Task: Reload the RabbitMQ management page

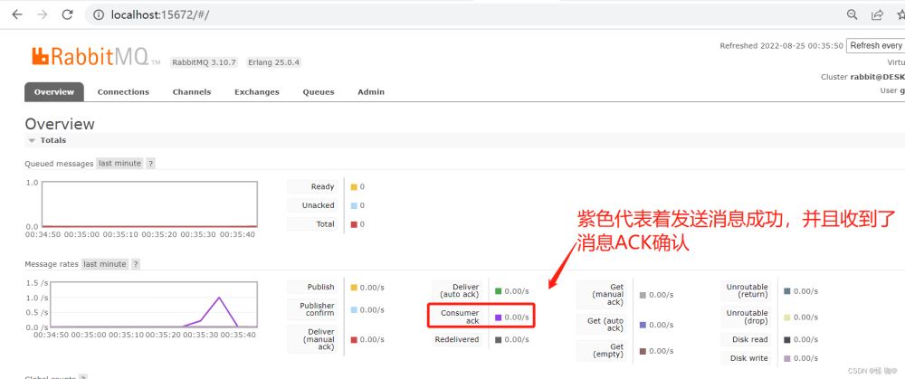Action: coord(69,14)
